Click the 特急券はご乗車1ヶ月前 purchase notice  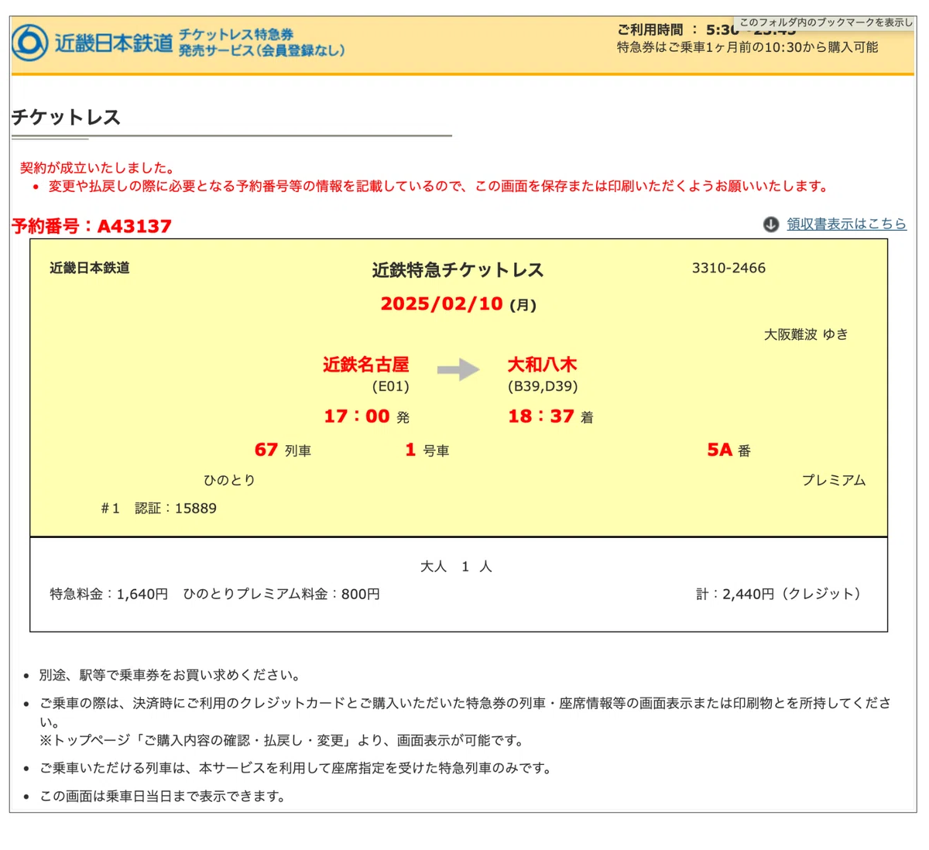click(747, 47)
